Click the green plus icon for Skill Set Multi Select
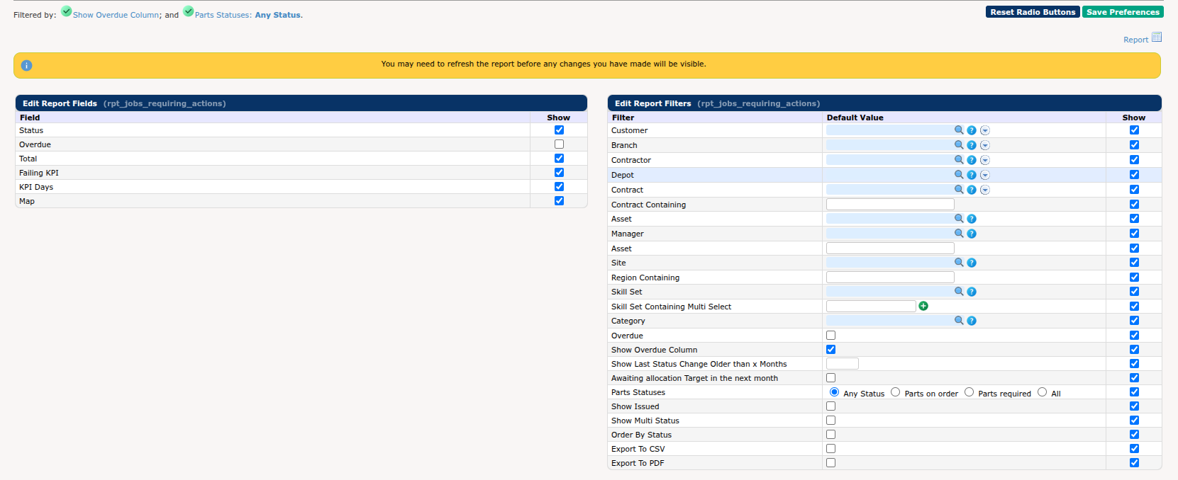The width and height of the screenshot is (1178, 480). tap(923, 306)
